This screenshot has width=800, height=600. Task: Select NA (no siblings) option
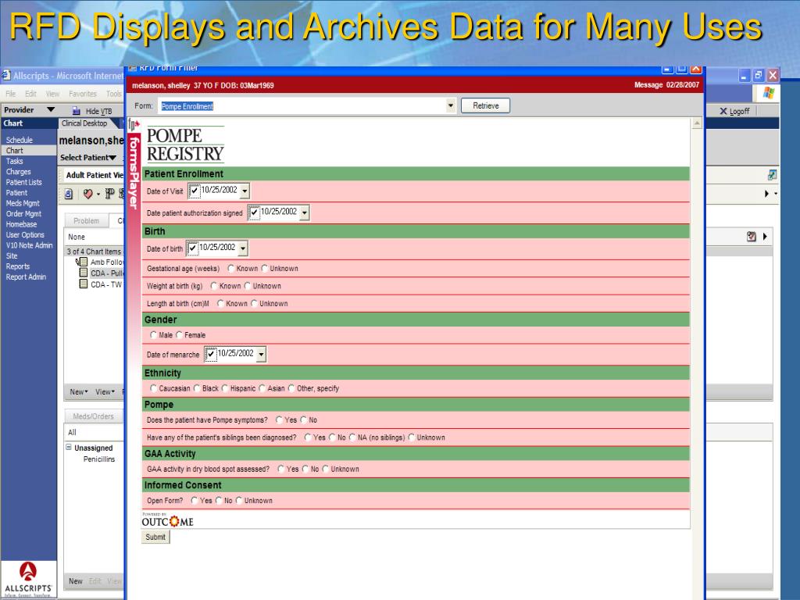pyautogui.click(x=352, y=437)
